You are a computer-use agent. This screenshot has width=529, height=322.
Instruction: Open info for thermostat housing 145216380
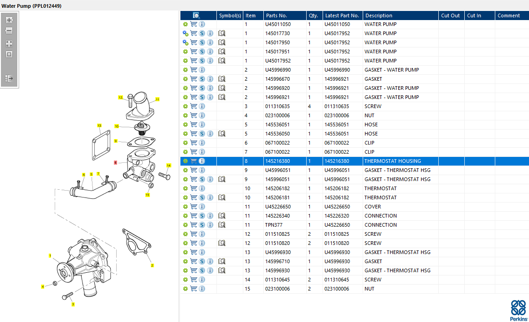coord(202,161)
